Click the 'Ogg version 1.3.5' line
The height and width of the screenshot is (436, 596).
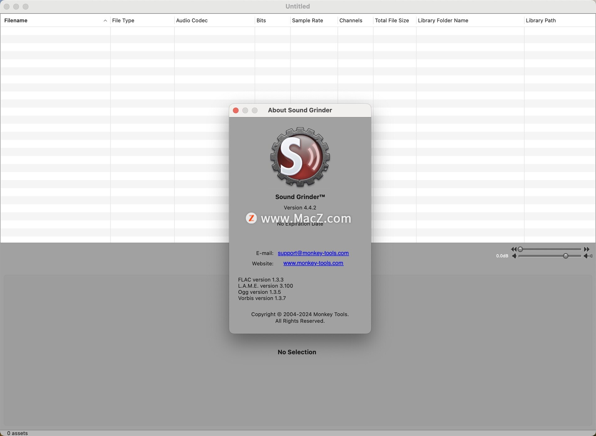point(260,292)
